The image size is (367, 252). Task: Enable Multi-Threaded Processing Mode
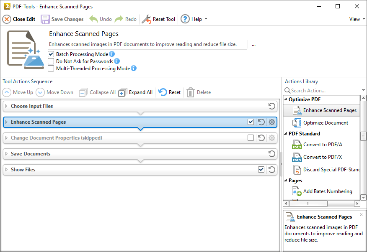pyautogui.click(x=51, y=68)
